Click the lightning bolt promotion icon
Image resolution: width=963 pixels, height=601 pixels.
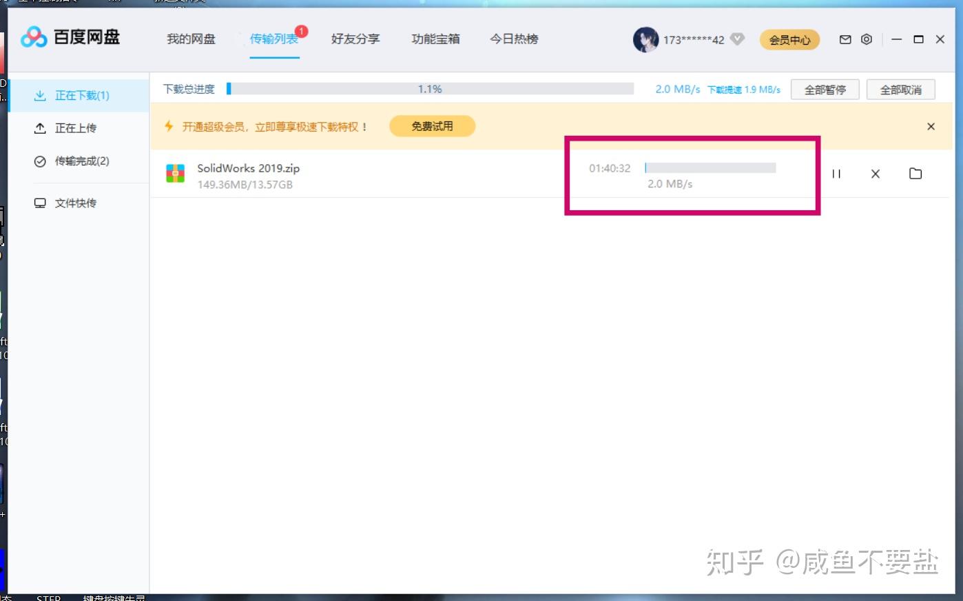click(169, 126)
